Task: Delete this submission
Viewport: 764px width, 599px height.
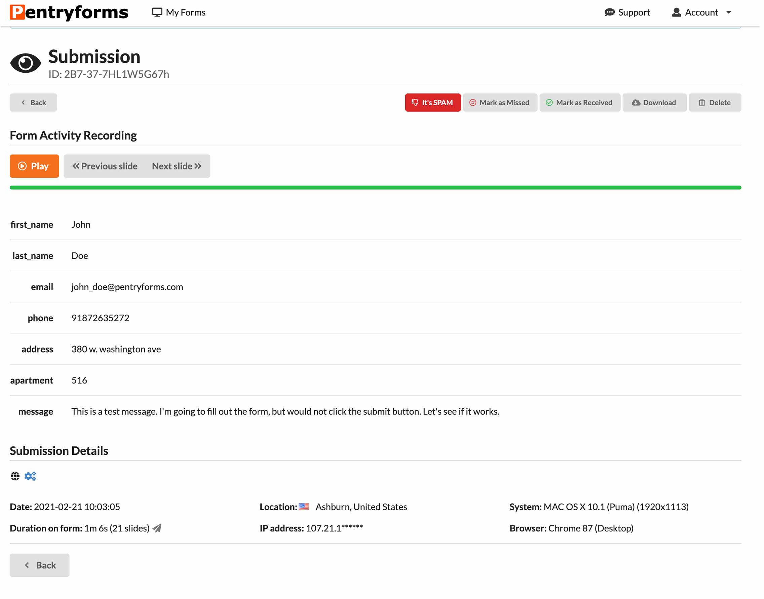Action: tap(715, 103)
